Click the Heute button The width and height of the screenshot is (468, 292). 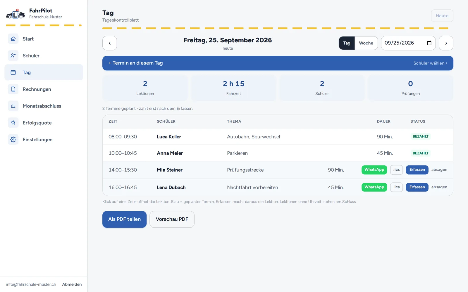coord(442,16)
